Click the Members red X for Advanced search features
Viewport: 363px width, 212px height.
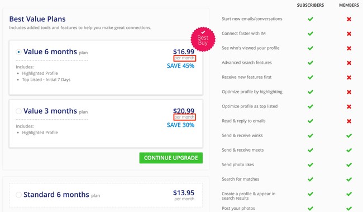click(349, 63)
